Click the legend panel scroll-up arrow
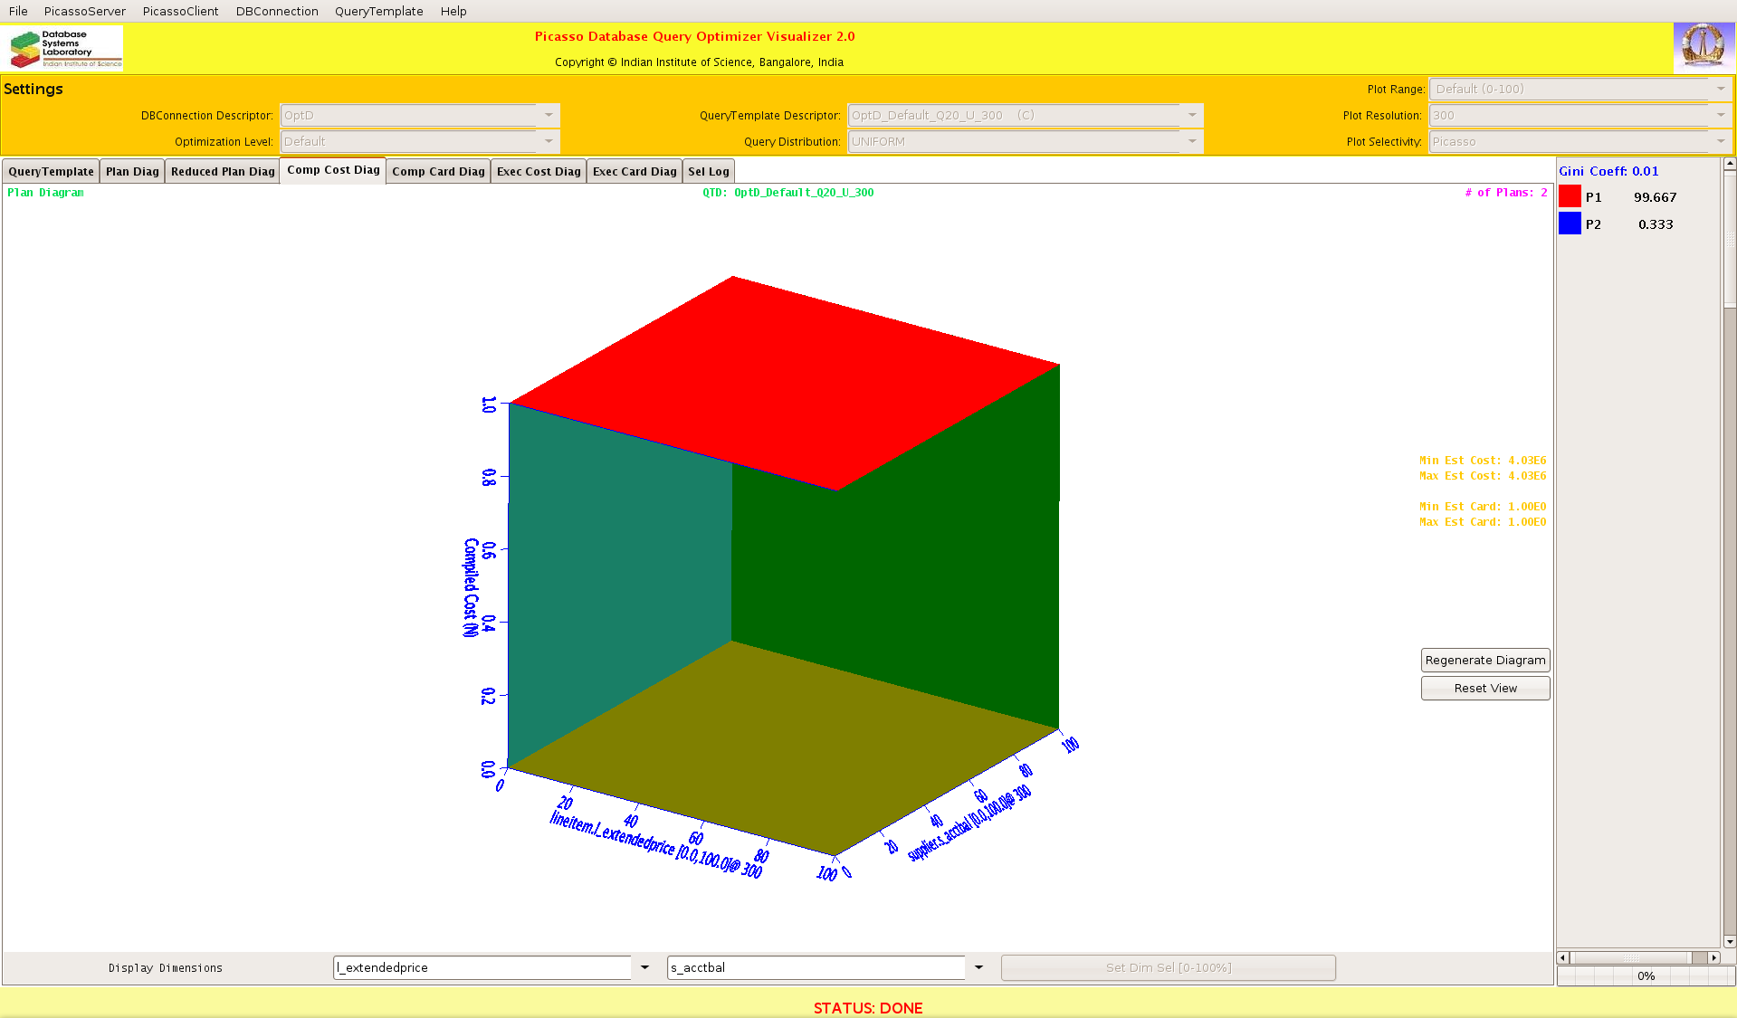 click(x=1730, y=165)
